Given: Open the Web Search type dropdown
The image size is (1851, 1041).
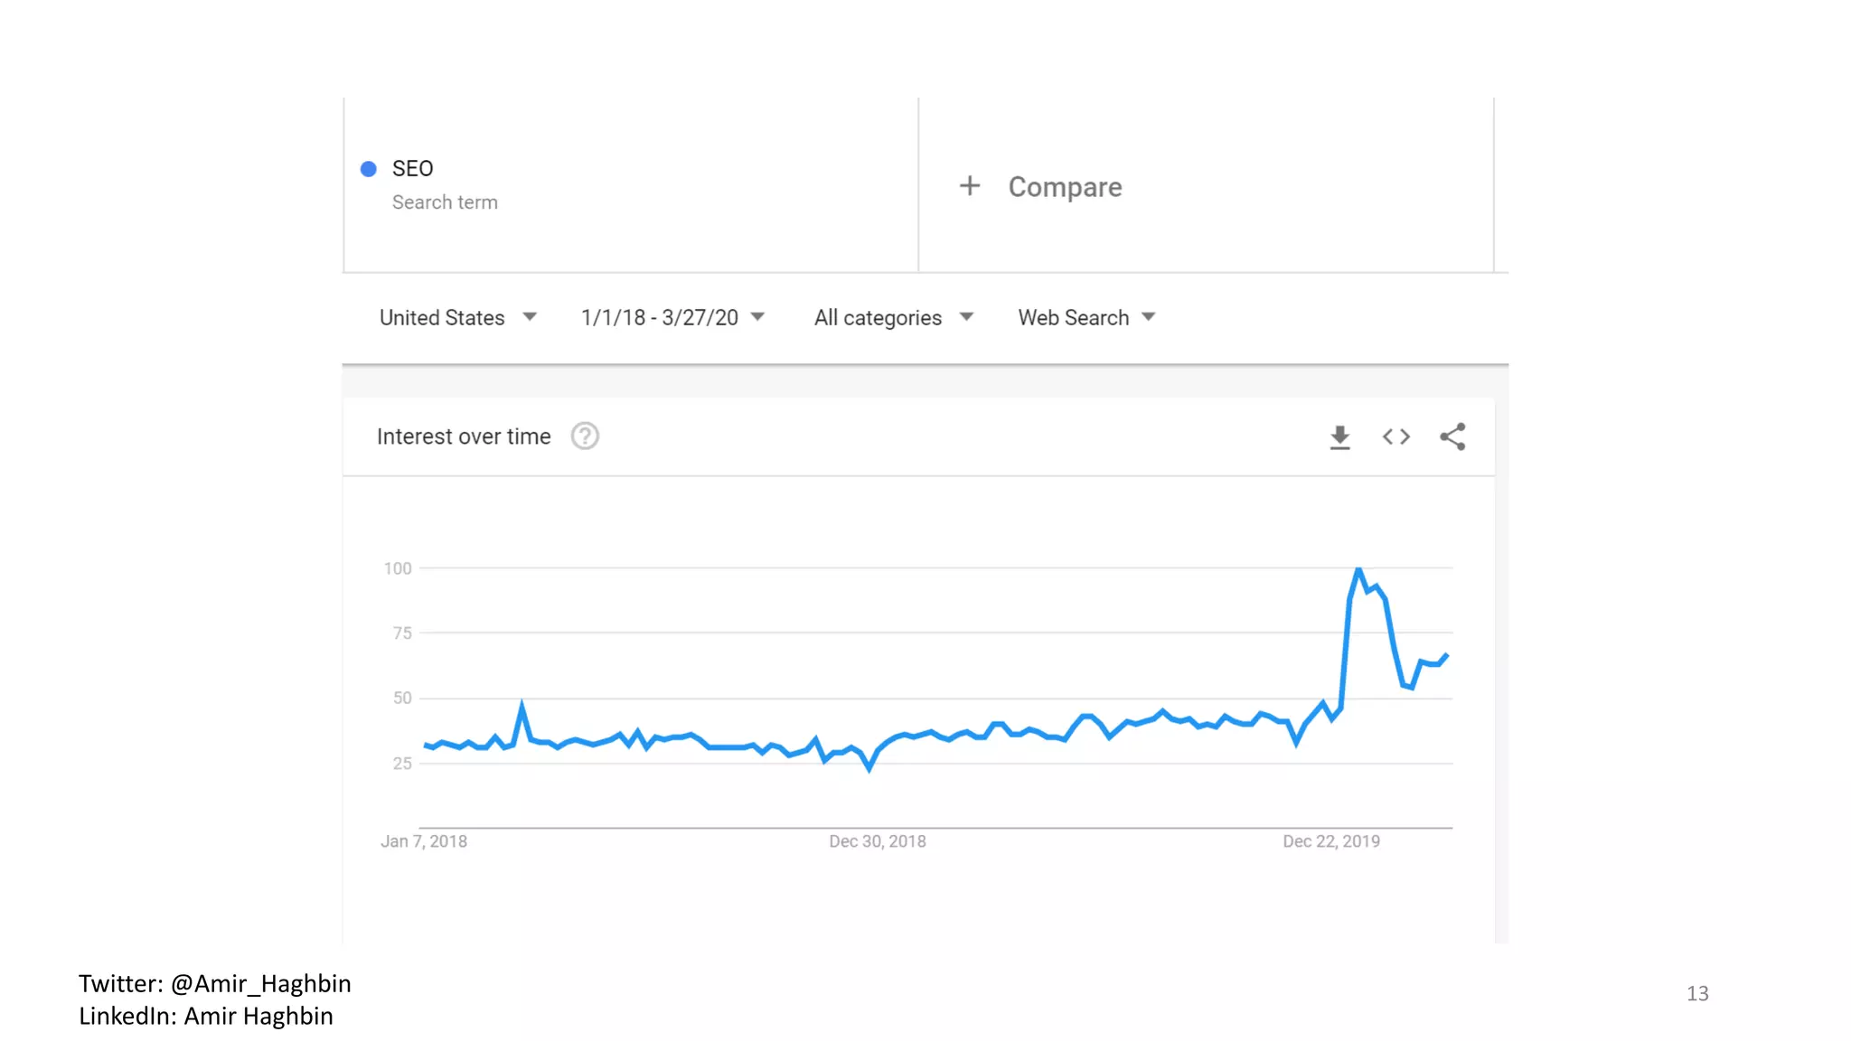Looking at the screenshot, I should coord(1086,318).
